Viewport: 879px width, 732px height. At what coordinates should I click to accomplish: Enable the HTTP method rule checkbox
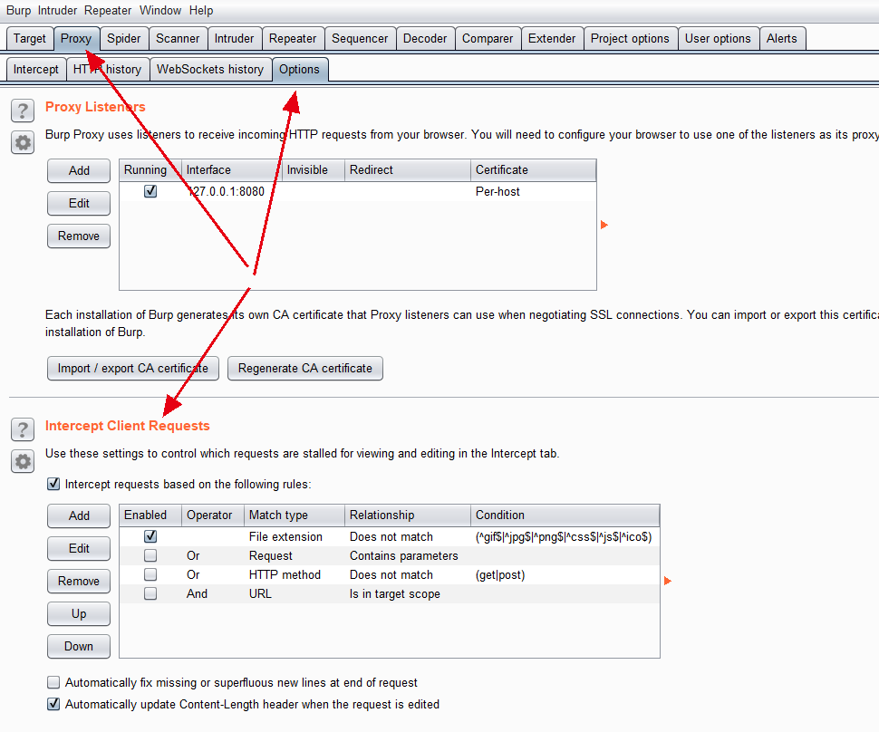coord(150,574)
